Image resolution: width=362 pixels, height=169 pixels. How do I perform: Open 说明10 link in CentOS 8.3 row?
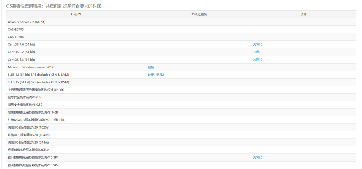[x=257, y=60]
